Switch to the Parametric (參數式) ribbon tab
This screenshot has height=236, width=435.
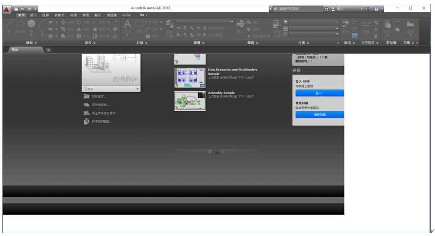pyautogui.click(x=59, y=15)
